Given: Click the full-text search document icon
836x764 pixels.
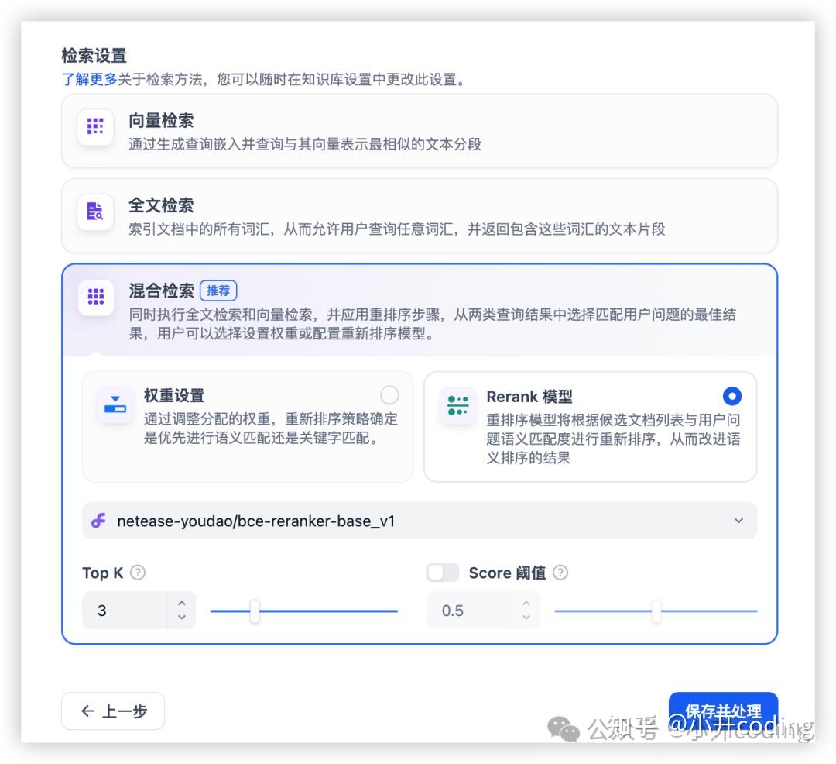Looking at the screenshot, I should [95, 212].
